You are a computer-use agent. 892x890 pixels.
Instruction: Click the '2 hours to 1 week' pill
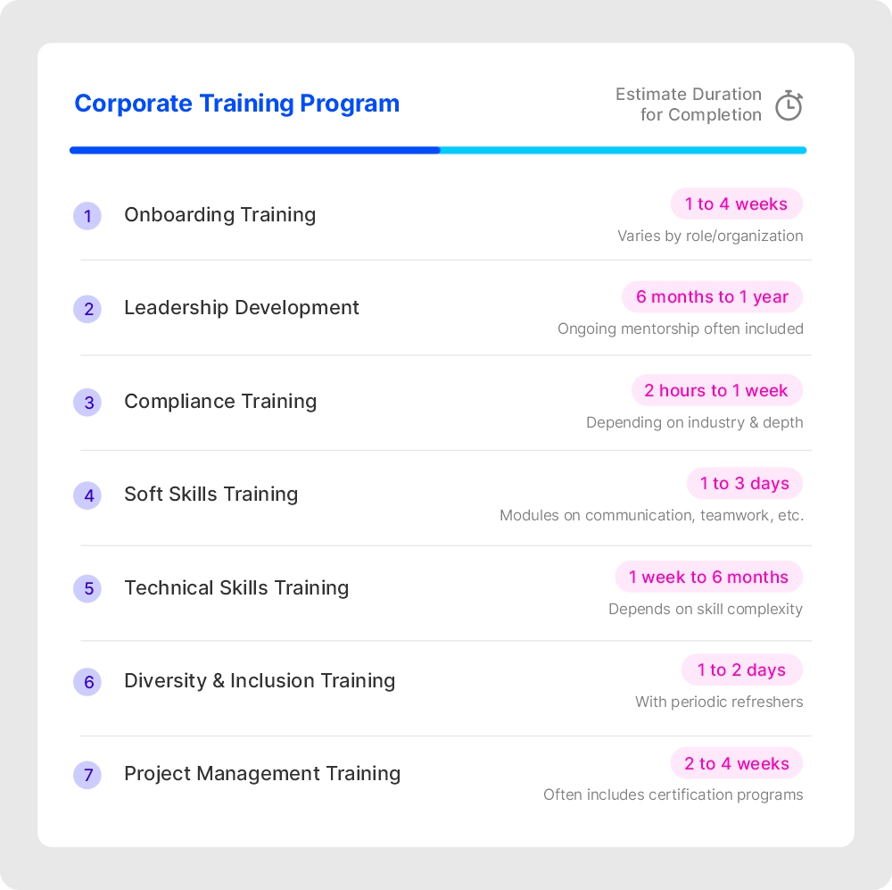click(x=717, y=390)
